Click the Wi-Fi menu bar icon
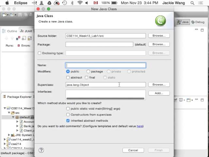Viewport: 209px width, 157px height. click(80, 3)
